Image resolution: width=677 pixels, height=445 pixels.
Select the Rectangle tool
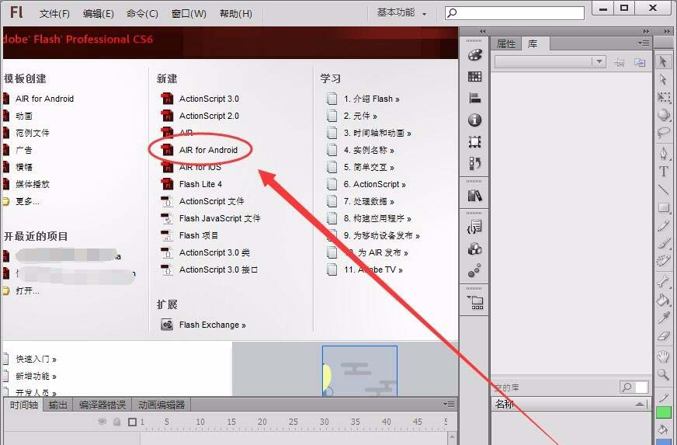click(x=664, y=207)
